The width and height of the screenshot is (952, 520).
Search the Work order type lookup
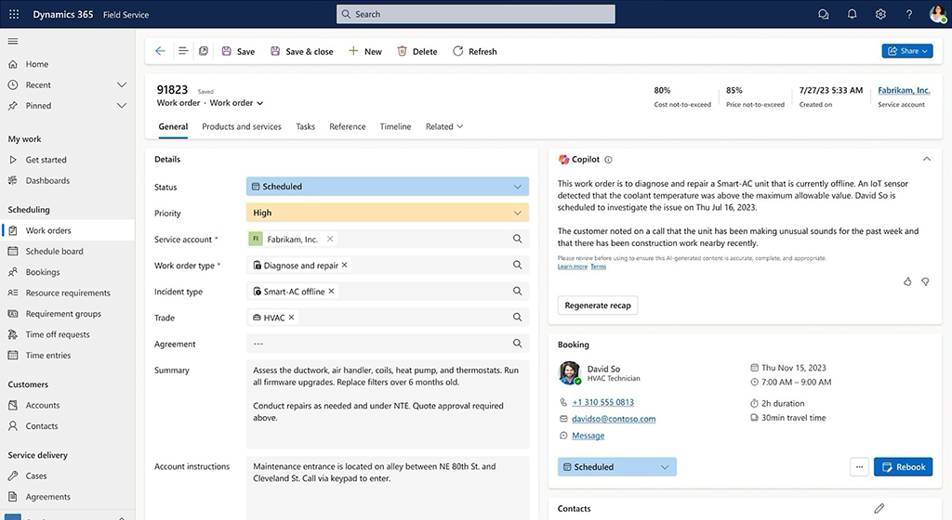click(517, 265)
